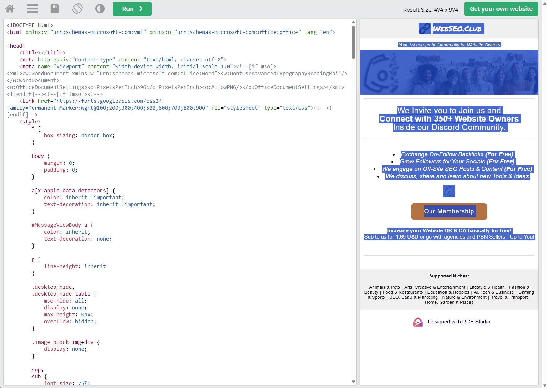Screen dimensions: 547x388
Task: Click Get your own website button
Action: (x=501, y=9)
